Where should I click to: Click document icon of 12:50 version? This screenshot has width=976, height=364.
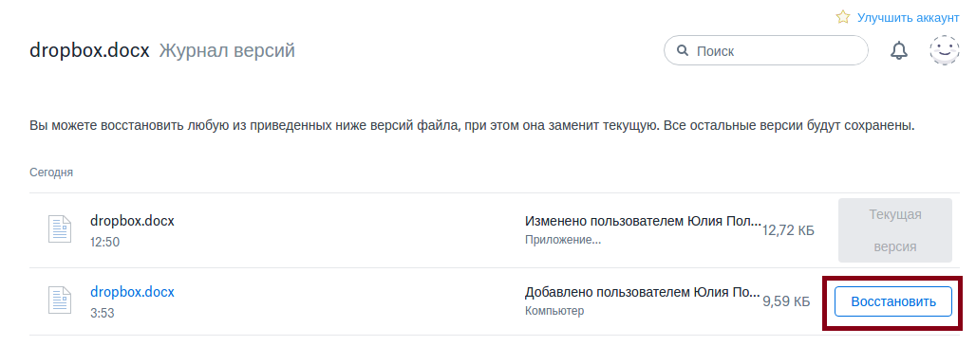point(60,229)
